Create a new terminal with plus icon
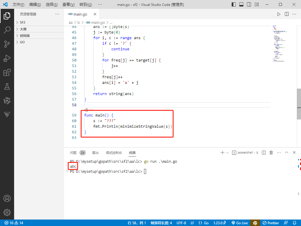The image size is (301, 226). pos(222,153)
